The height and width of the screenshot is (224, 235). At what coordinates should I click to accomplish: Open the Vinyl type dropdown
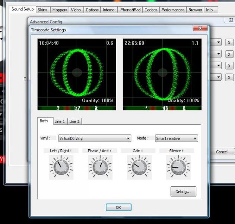(x=95, y=138)
